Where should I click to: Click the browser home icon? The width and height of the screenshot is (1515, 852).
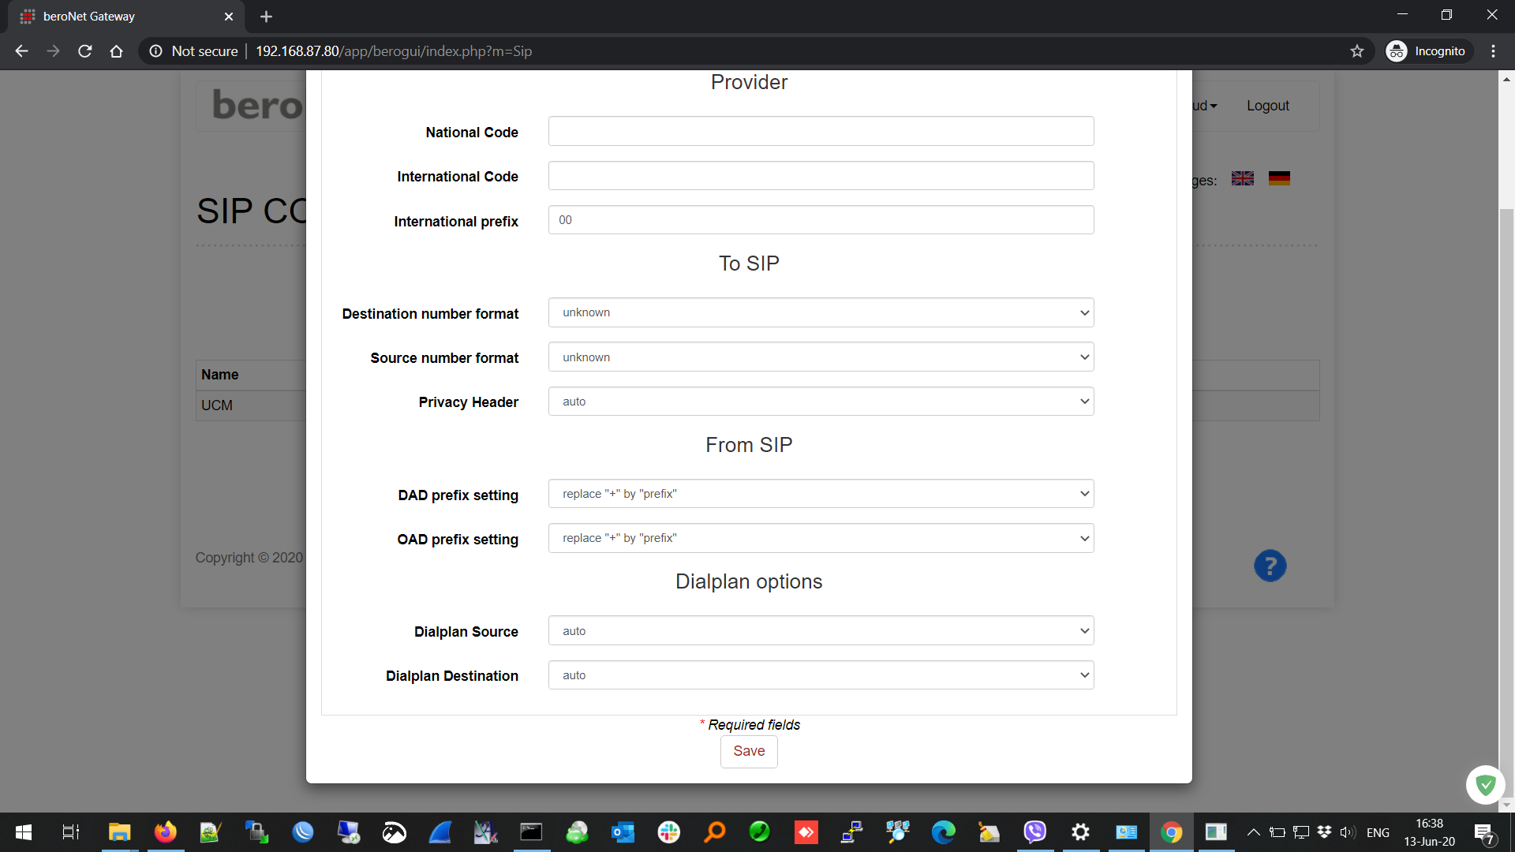117,51
